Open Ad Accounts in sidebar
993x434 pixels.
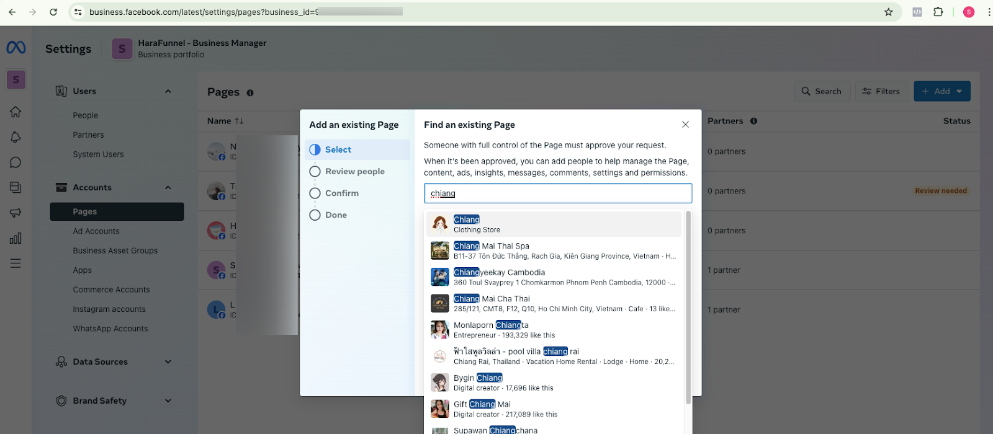tap(96, 231)
